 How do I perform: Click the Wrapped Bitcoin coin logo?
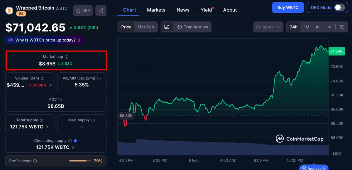tap(10, 11)
